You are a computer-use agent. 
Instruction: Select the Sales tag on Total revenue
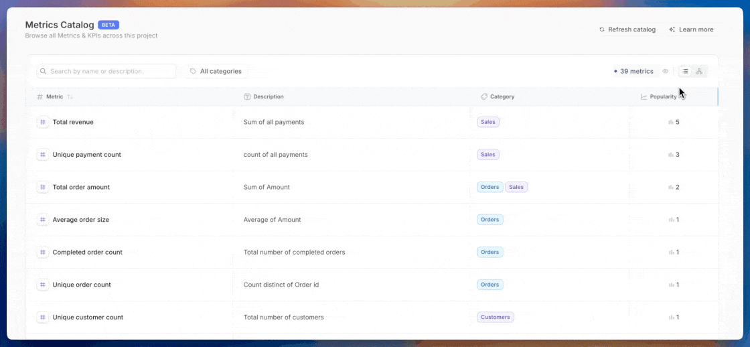point(488,122)
